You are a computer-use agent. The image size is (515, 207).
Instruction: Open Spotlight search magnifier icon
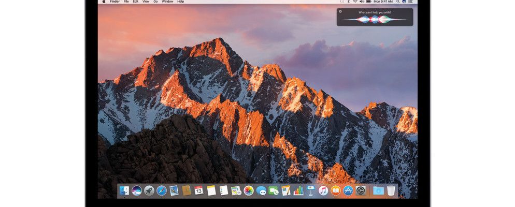[x=398, y=2]
